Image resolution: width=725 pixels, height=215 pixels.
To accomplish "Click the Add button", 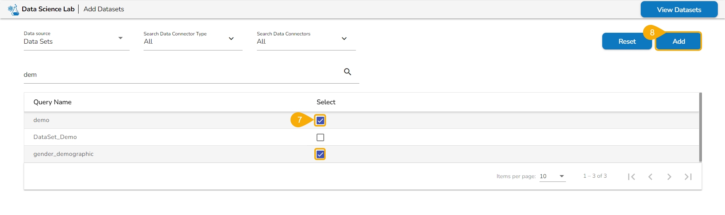I will (x=678, y=41).
